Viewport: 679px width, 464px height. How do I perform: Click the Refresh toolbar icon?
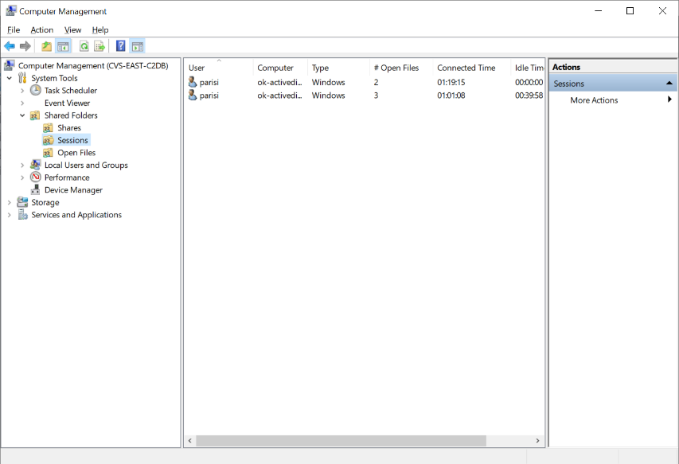tap(84, 46)
